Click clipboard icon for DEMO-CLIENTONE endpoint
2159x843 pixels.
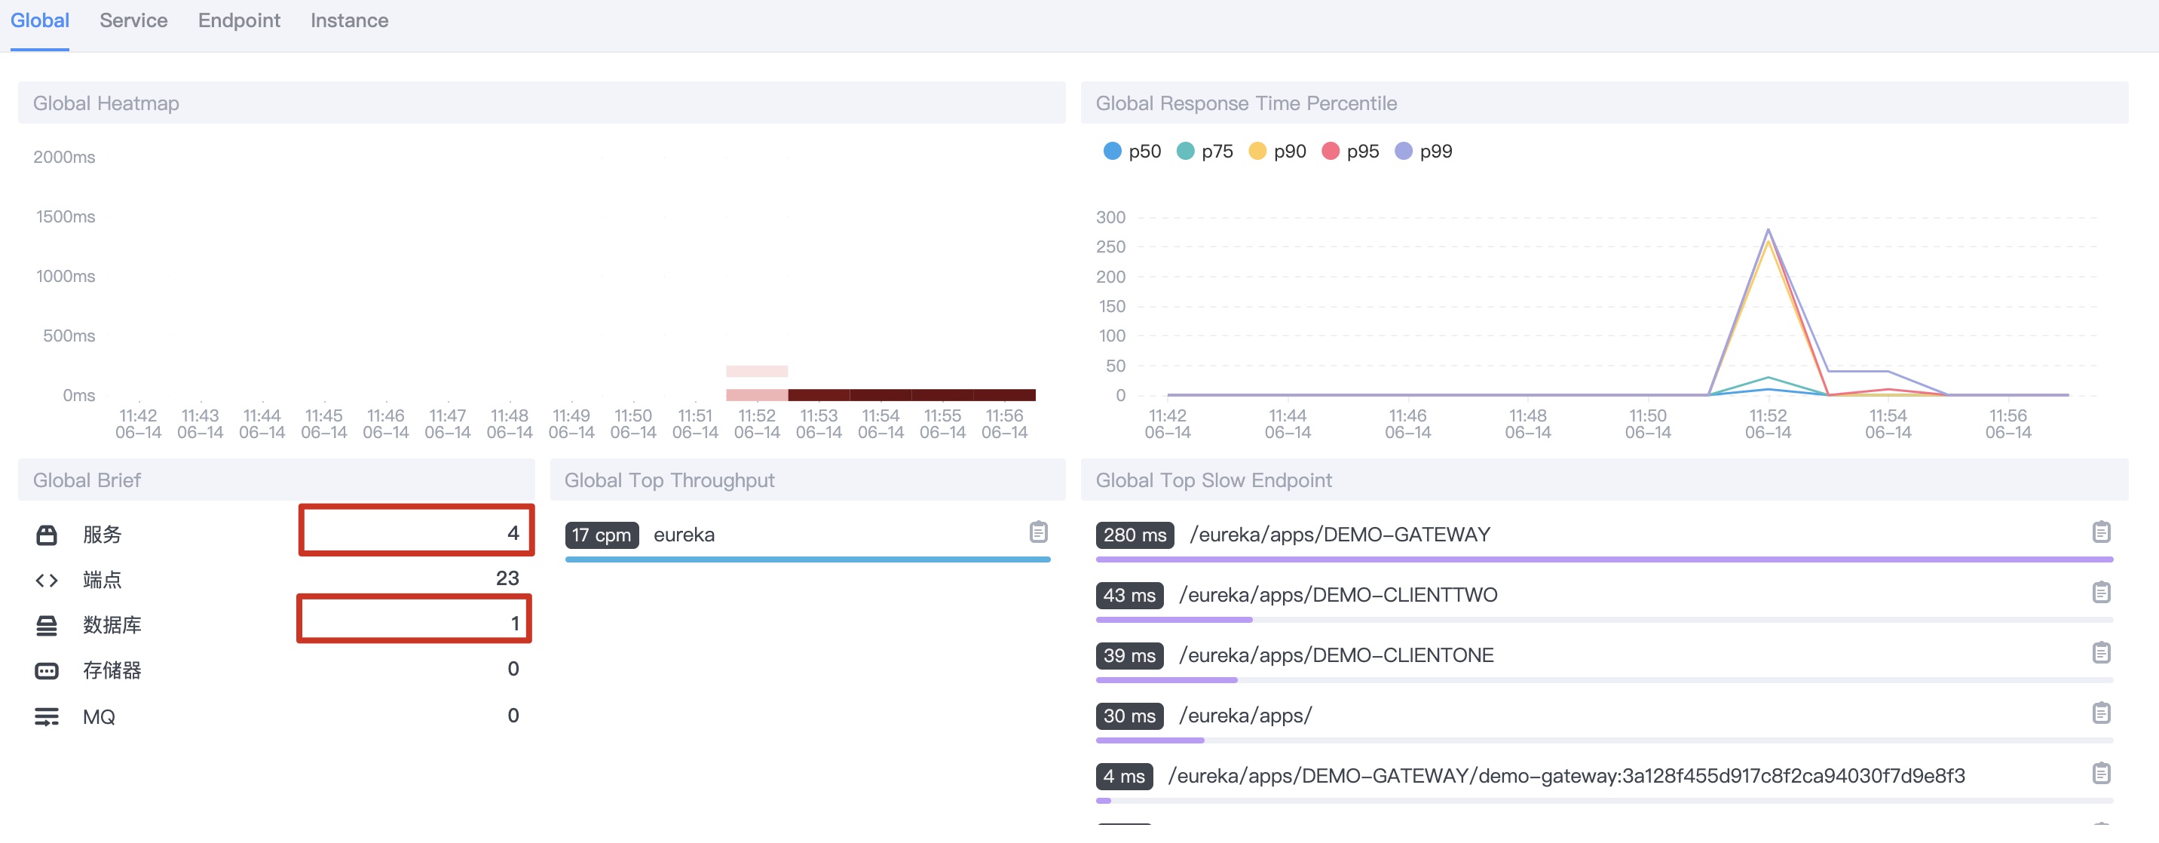pyautogui.click(x=2100, y=653)
